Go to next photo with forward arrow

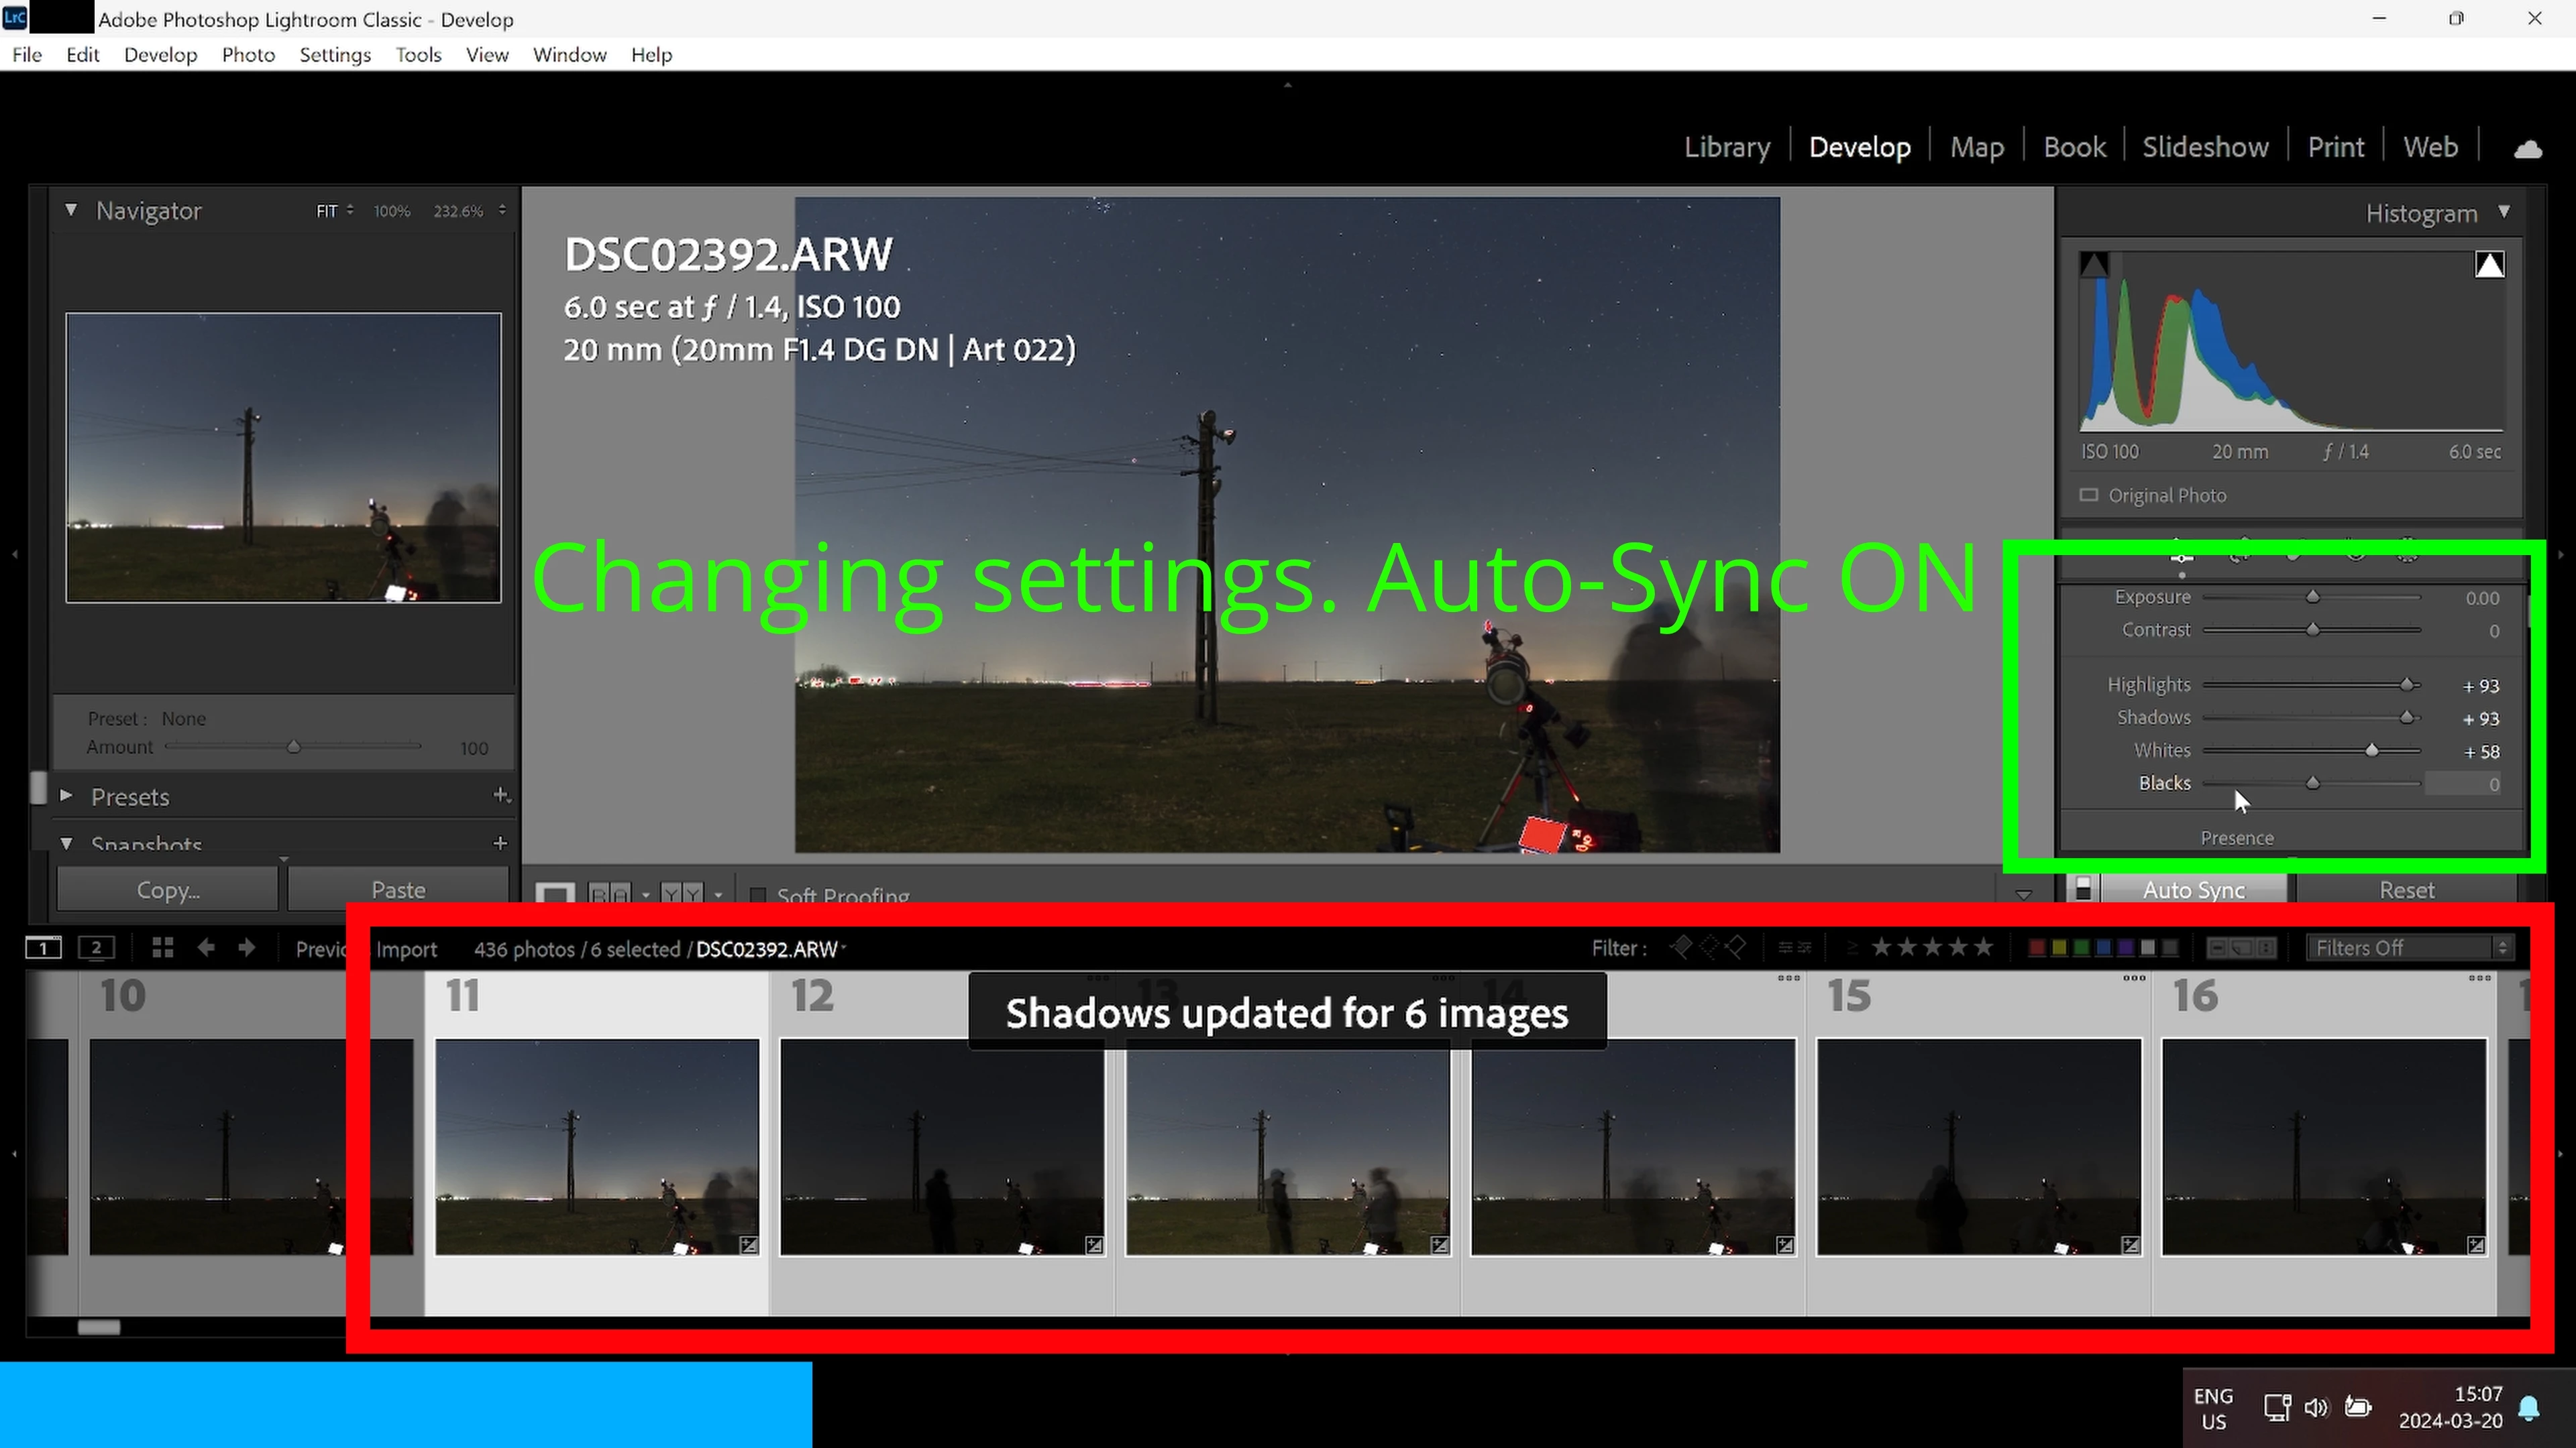(x=247, y=947)
